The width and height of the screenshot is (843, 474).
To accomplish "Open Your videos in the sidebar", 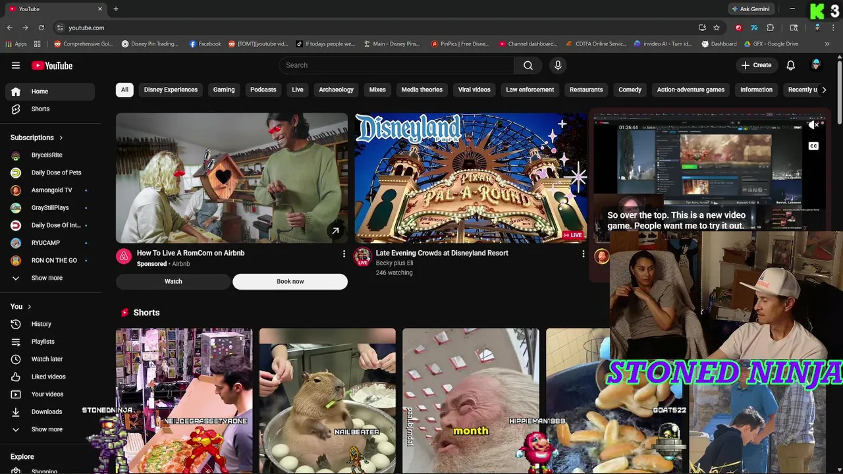I will pyautogui.click(x=50, y=394).
